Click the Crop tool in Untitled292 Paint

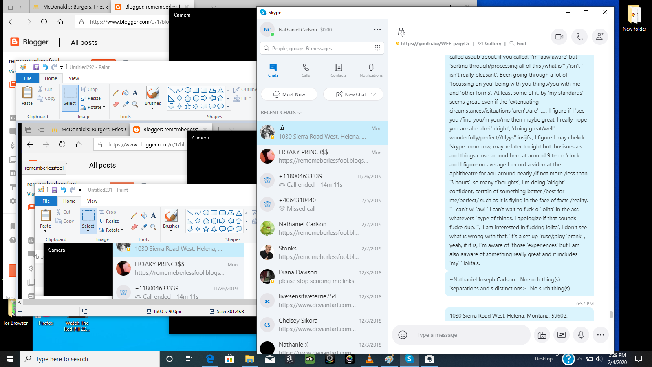click(x=89, y=89)
